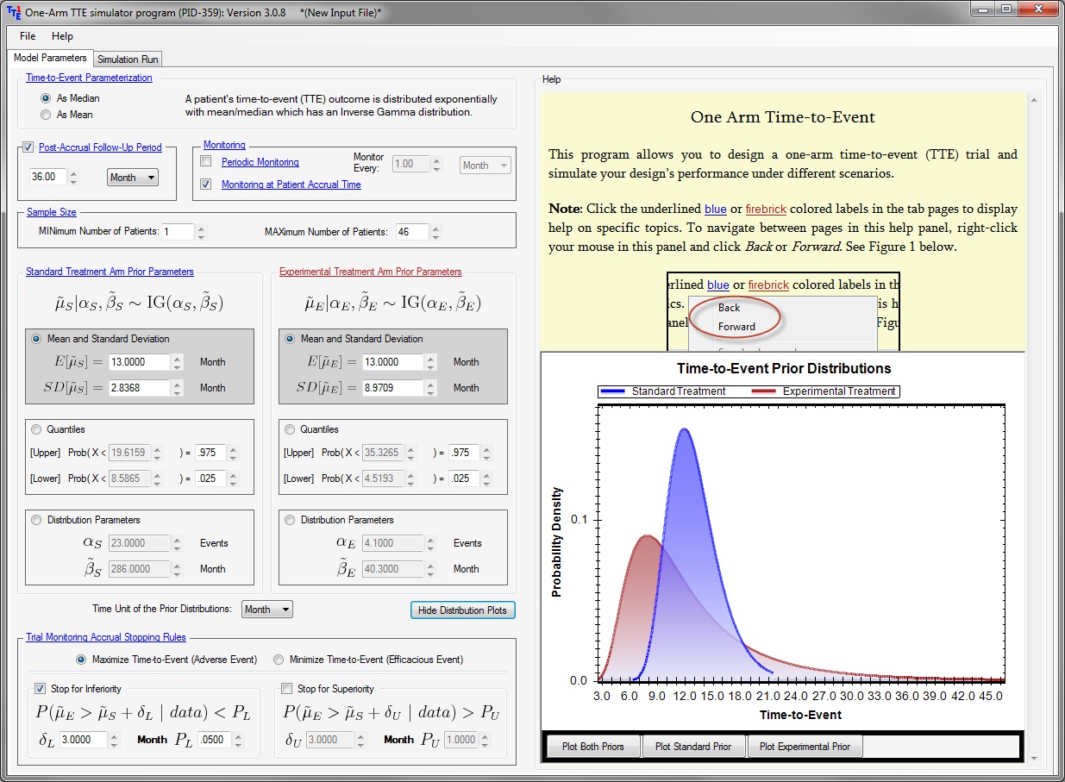Uncheck Monitoring at Patient Accrual Time
This screenshot has width=1065, height=782.
[x=204, y=182]
